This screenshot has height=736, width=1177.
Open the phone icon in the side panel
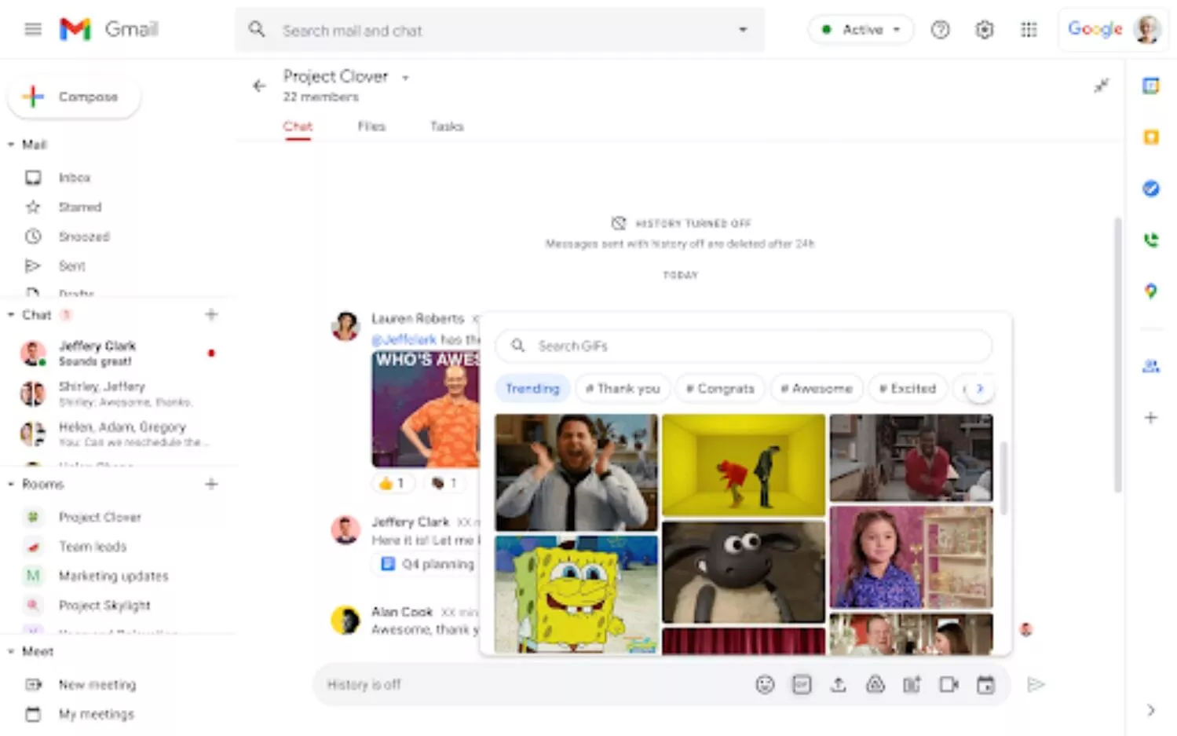click(x=1151, y=240)
